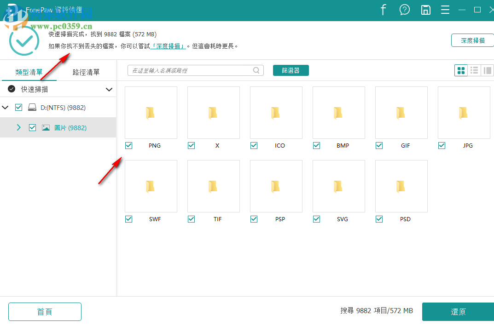Open the register/save icon in titlebar
494x326 pixels.
coord(425,10)
